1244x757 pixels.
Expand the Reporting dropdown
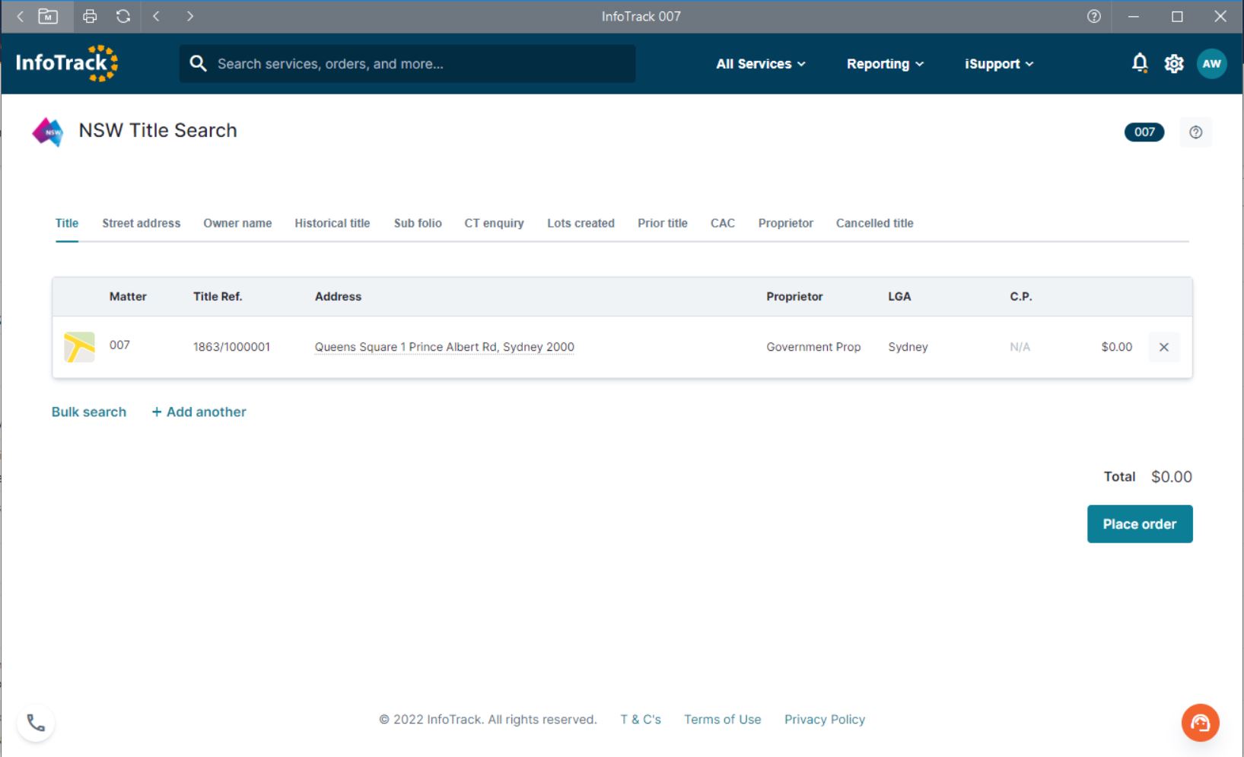[885, 64]
